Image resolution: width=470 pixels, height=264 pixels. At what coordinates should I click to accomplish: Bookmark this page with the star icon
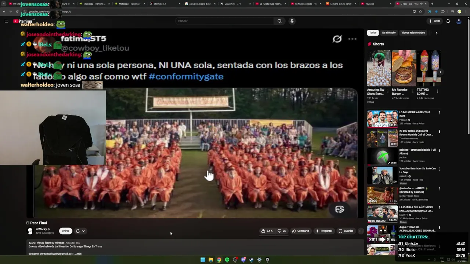point(420,11)
